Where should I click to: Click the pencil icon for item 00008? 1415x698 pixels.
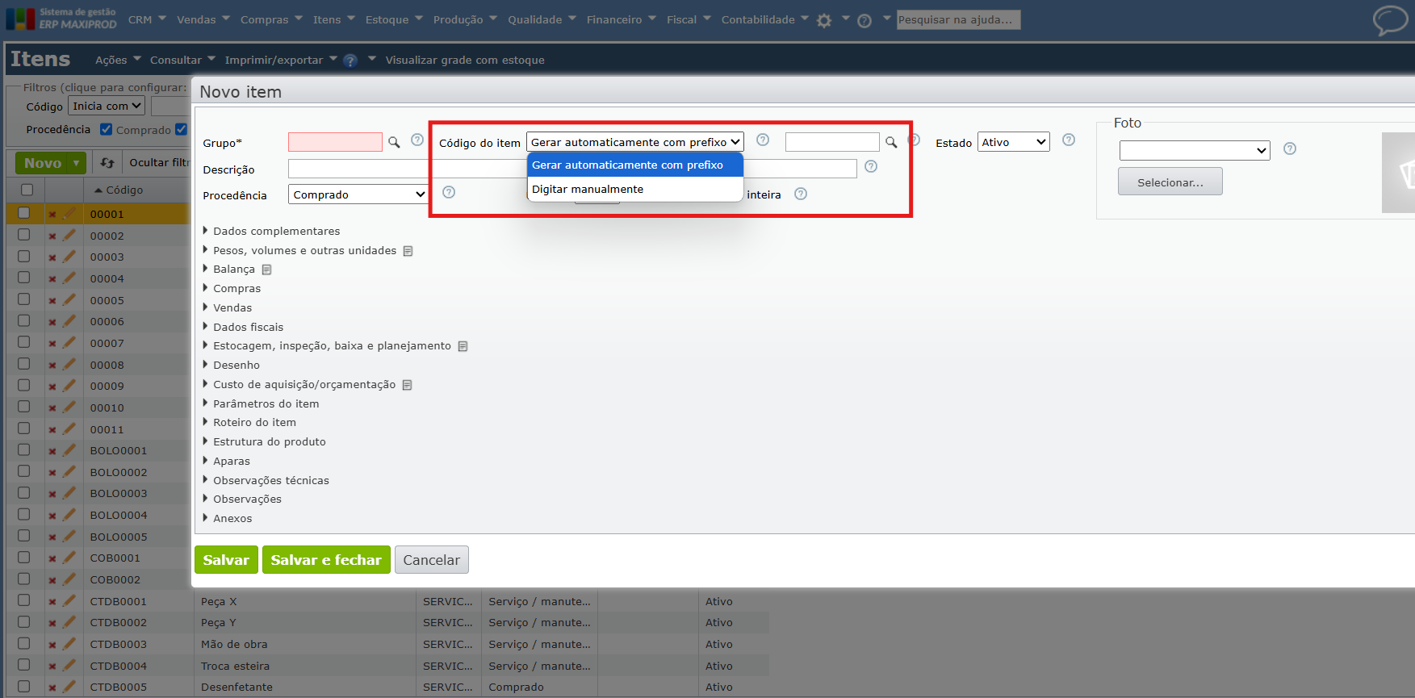tap(69, 364)
